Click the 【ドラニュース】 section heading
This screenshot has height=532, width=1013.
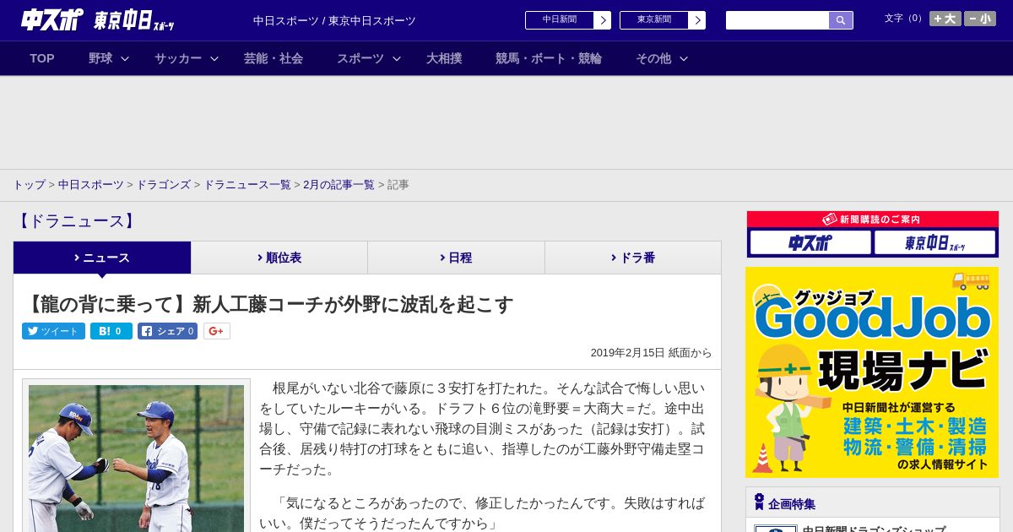coord(75,221)
